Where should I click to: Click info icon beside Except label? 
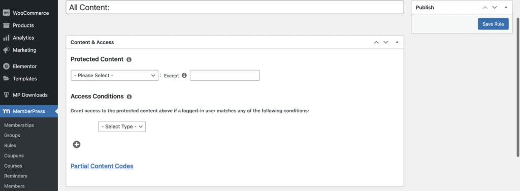tap(184, 75)
